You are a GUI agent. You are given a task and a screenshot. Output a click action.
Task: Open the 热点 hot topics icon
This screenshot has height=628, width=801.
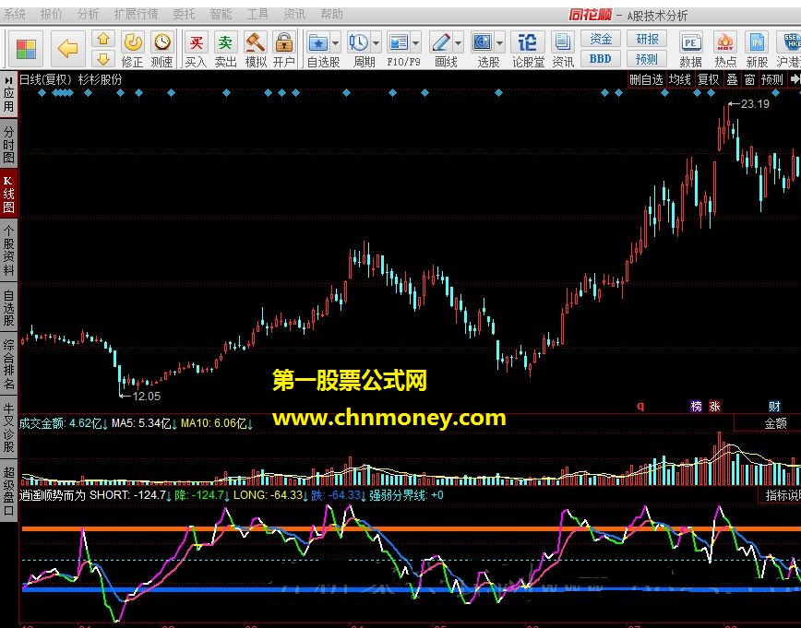725,50
